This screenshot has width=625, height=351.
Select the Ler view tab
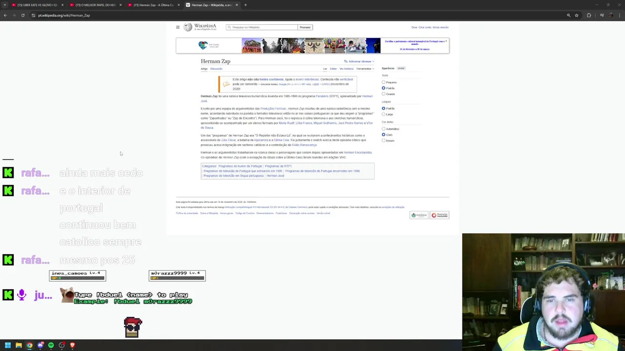point(325,69)
